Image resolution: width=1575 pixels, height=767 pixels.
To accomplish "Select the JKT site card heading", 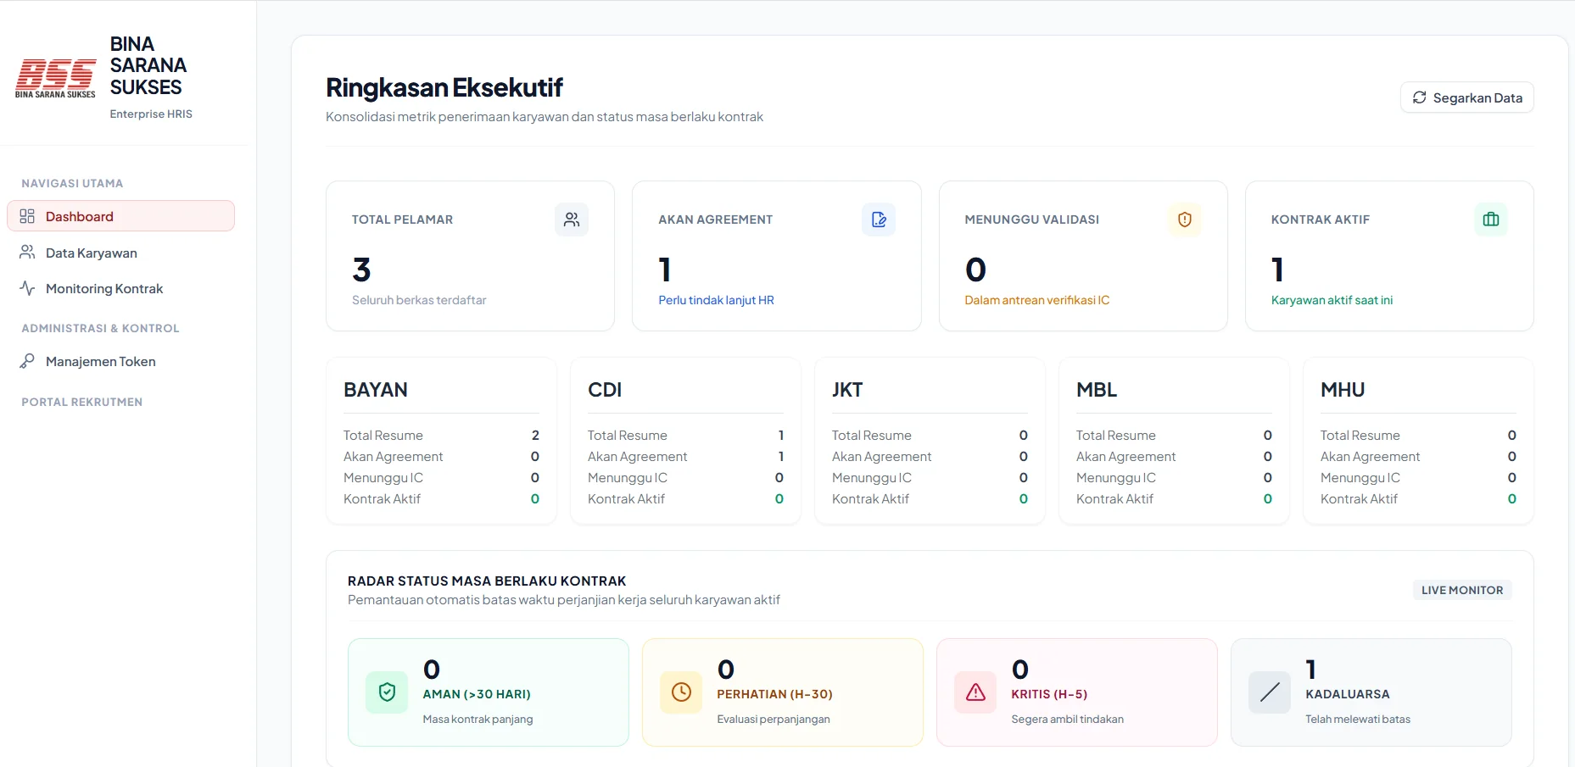I will 847,390.
